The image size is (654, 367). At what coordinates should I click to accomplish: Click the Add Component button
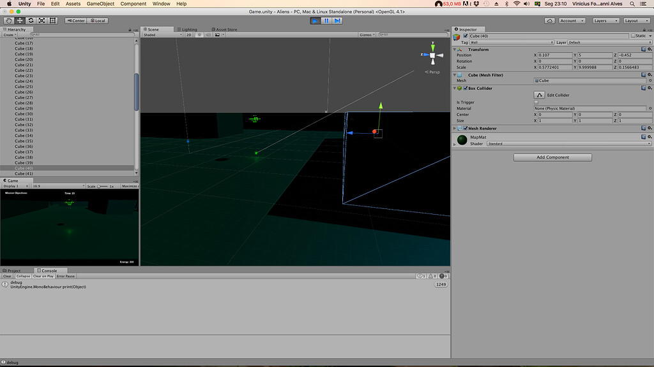552,157
